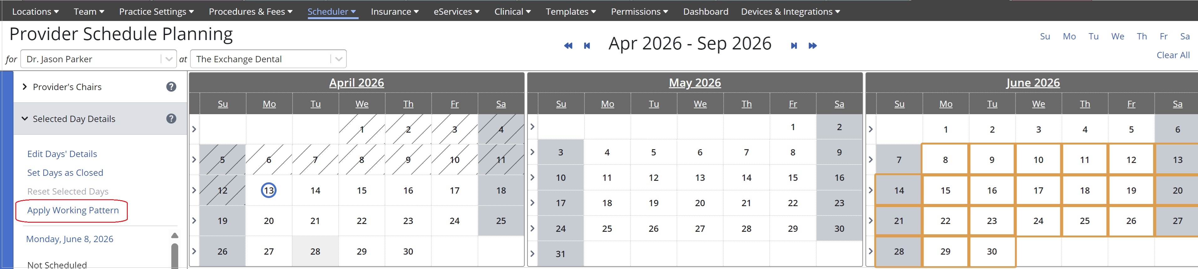Open help icon for Provider's Chairs
1198x269 pixels.
(171, 87)
